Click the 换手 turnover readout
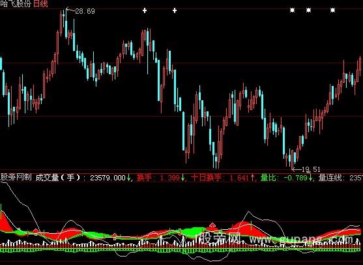 click(x=158, y=178)
